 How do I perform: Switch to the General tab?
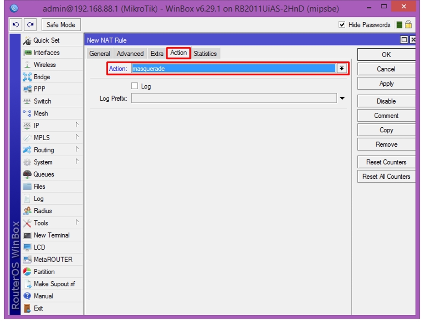99,54
